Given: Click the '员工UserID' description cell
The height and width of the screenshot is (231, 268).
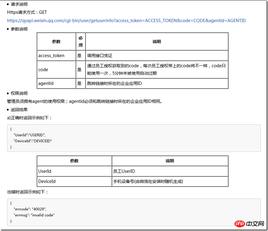Looking at the screenshot, I should (x=170, y=171).
